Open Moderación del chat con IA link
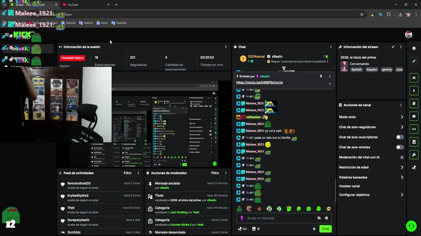The width and height of the screenshot is (421, 236). click(371, 157)
